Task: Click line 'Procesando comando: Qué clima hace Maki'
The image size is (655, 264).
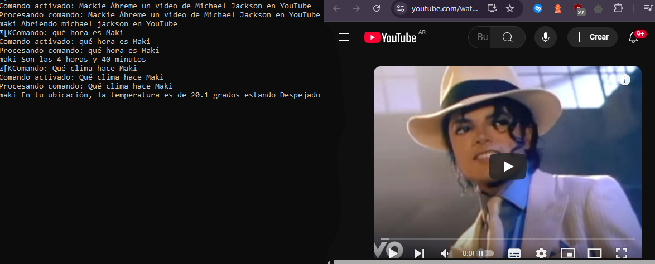Action: pyautogui.click(x=86, y=86)
